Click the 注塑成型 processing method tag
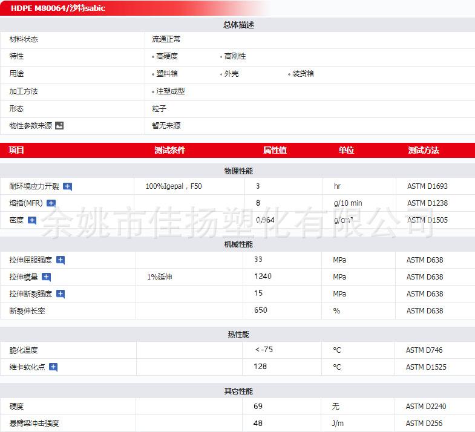The height and width of the screenshot is (432, 475). (170, 91)
